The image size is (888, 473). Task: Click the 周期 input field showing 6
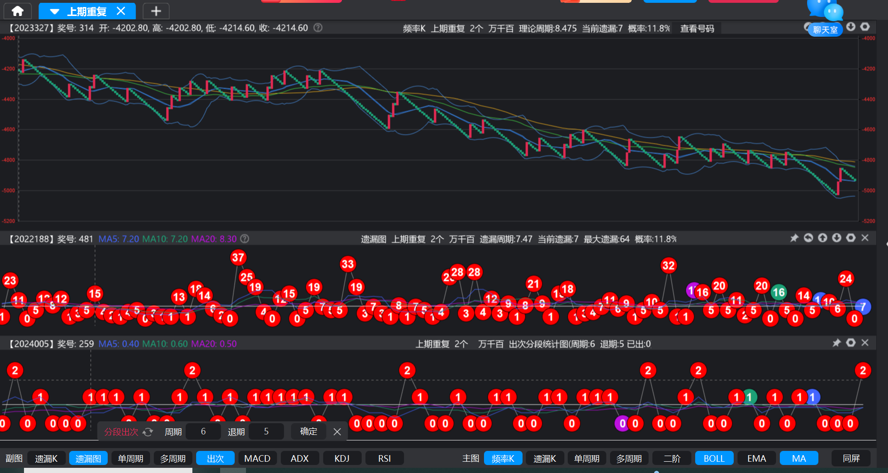203,432
